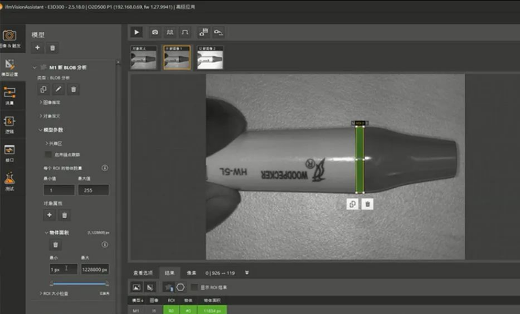Open the Logic (逻辑) section in the sidebar
The height and width of the screenshot is (314, 520).
point(9,124)
